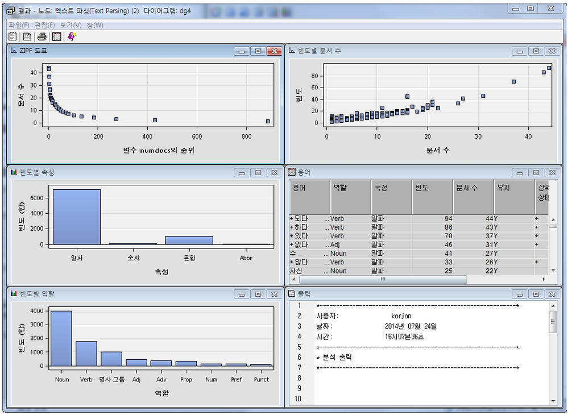Expand the + 하다 term row
The width and height of the screenshot is (568, 415).
click(292, 227)
